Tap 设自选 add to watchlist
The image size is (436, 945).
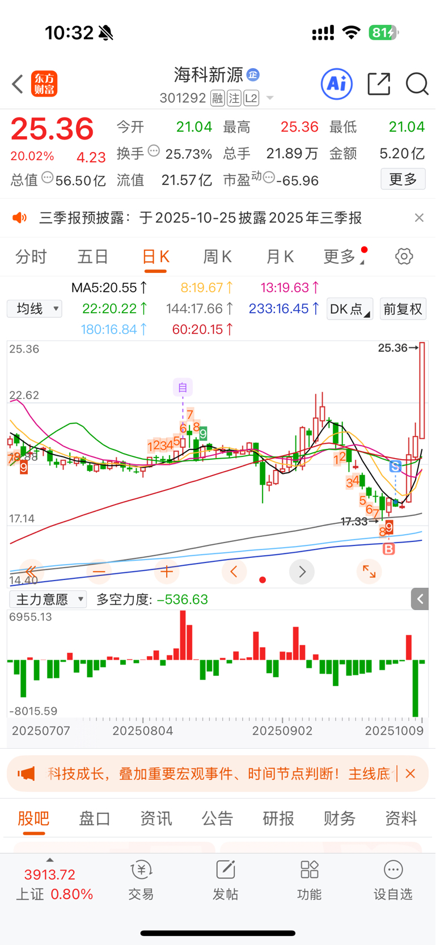pyautogui.click(x=393, y=880)
